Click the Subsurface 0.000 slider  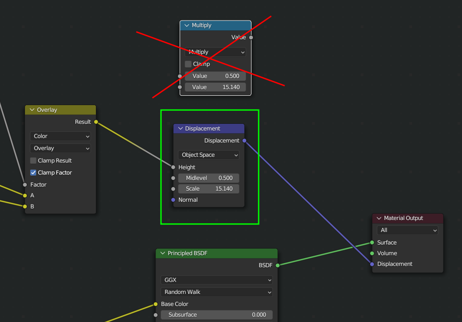click(x=217, y=315)
